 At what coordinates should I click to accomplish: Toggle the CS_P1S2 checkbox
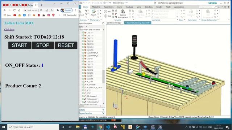[x=83, y=61]
